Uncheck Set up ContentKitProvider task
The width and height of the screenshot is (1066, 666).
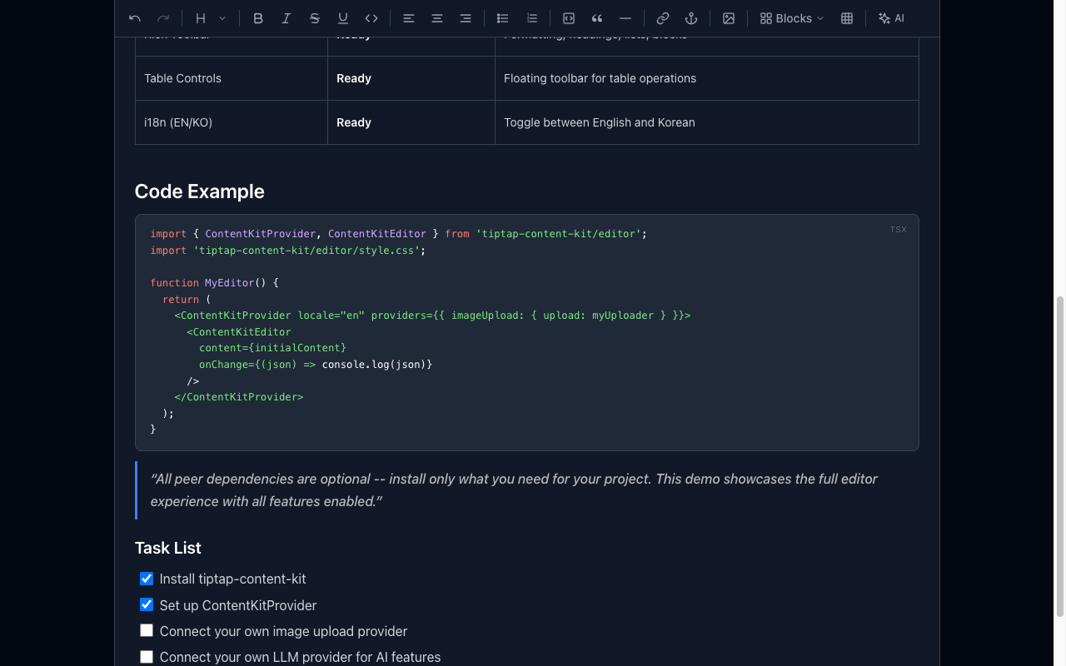point(147,604)
